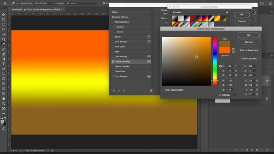This screenshot has width=274, height=154.
Task: Click the vertical hue slider bar
Action: click(x=215, y=61)
